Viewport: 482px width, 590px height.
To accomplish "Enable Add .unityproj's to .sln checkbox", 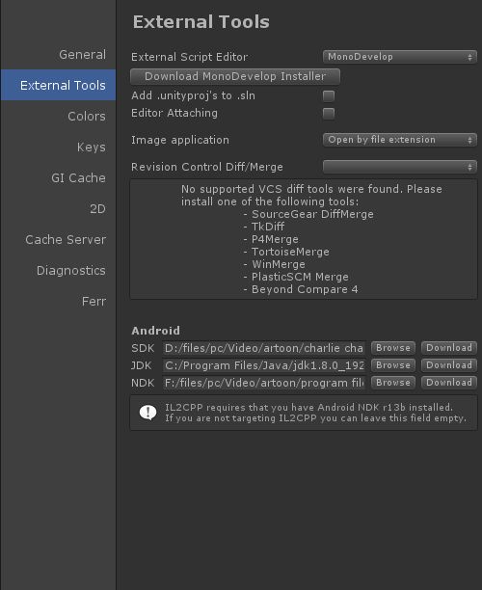I will (x=329, y=96).
